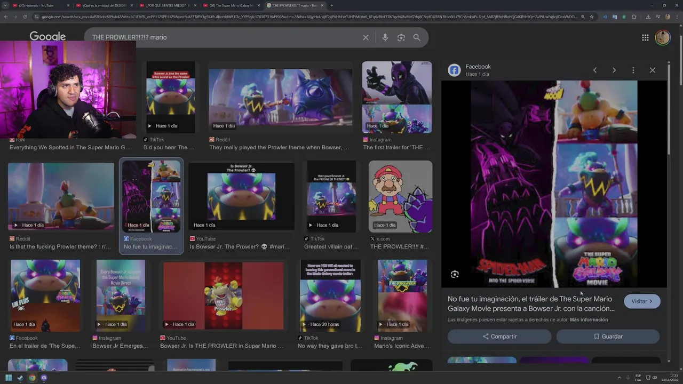Click the search field 'THE PROWLER?!?!? mario'
Screen dimensions: 683x384
coord(224,37)
